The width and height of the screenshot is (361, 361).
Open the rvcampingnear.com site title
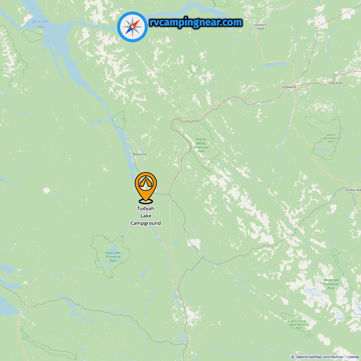(x=196, y=22)
